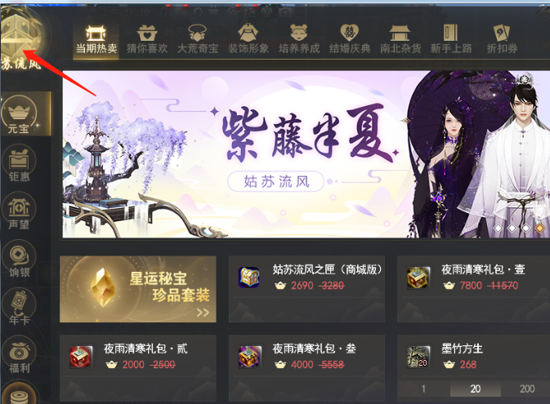Screen dimensions: 550x404
Task: Select the 饷银 coin sidebar icon
Action: point(20,259)
